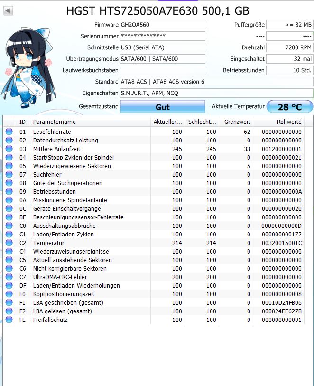
Task: Click the Gut health status button
Action: pos(163,107)
